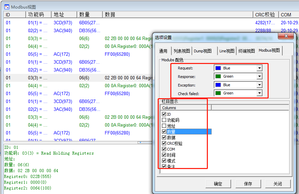Image resolution: width=299 pixels, height=194 pixels.
Task: Toggle the ID column checkbox
Action: [164, 114]
